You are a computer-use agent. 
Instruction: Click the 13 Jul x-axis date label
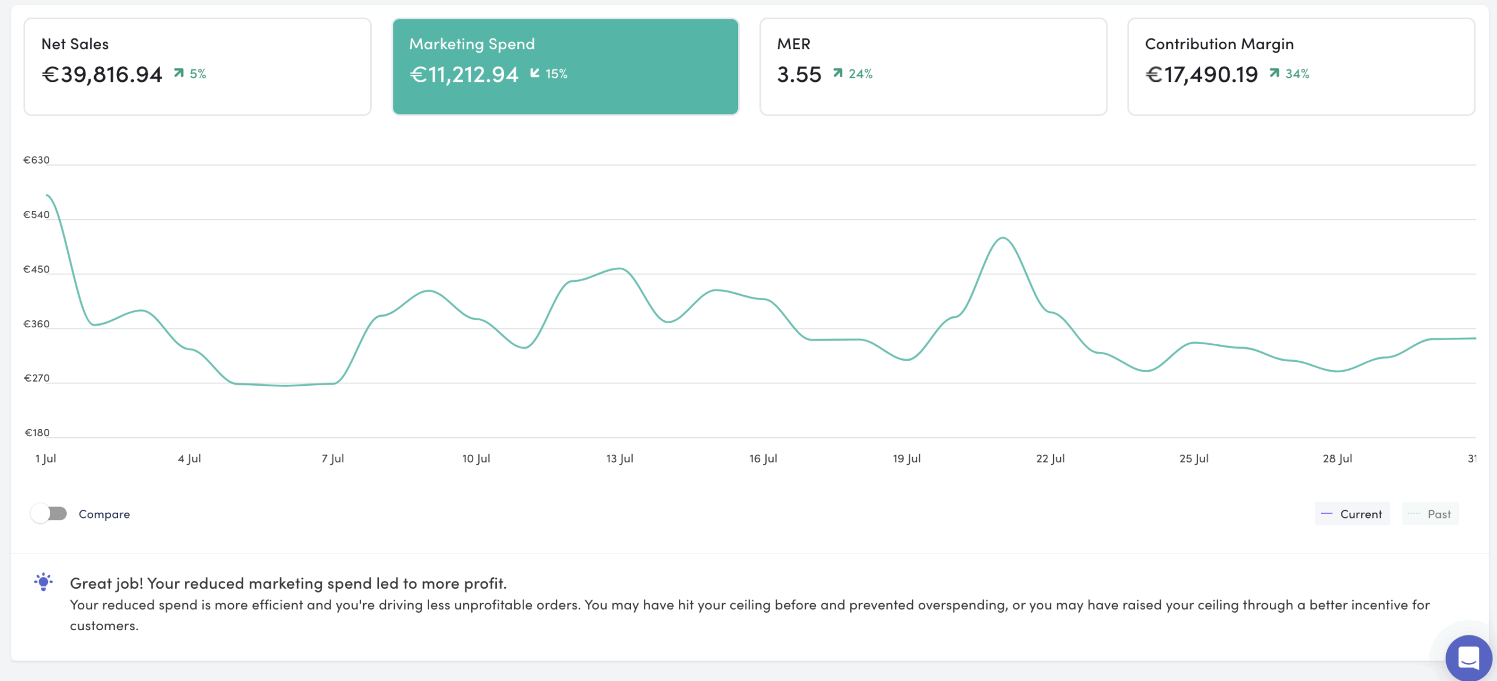[619, 458]
